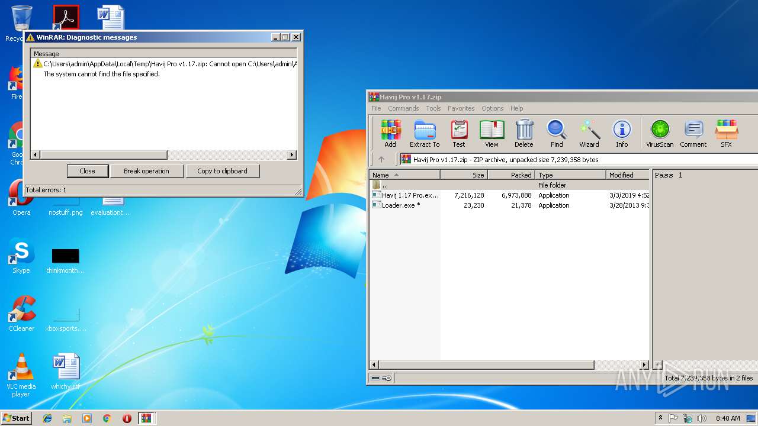The width and height of the screenshot is (758, 426).
Task: Open the Find tool
Action: [557, 133]
